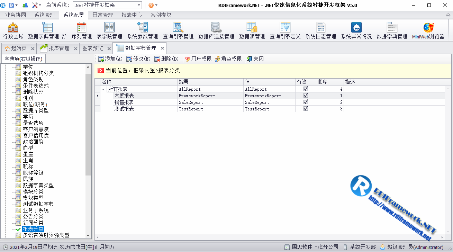Viewport: 453px width, 252px height.
Task: Sort by 名称 column header
Action: pos(139,82)
